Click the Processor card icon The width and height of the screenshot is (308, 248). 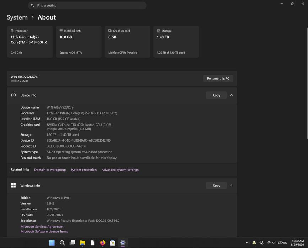tap(12, 31)
